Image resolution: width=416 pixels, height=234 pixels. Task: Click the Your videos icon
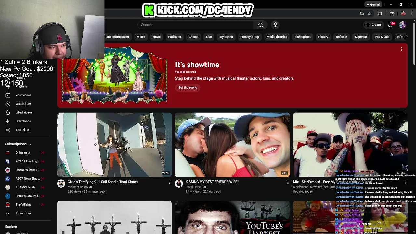click(8, 95)
